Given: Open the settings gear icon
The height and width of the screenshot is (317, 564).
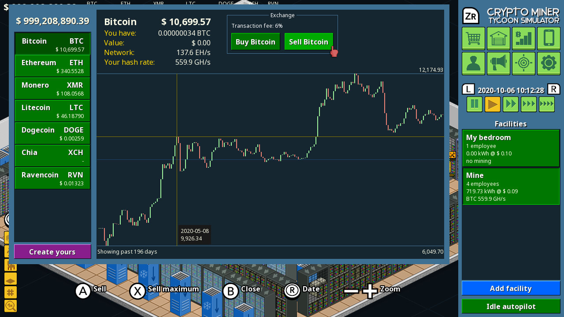Looking at the screenshot, I should click(x=549, y=63).
